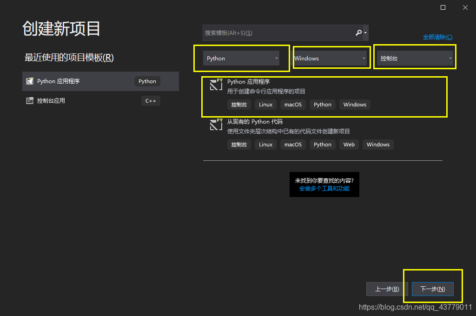
Task: Close the create new project dialog
Action: (465, 7)
